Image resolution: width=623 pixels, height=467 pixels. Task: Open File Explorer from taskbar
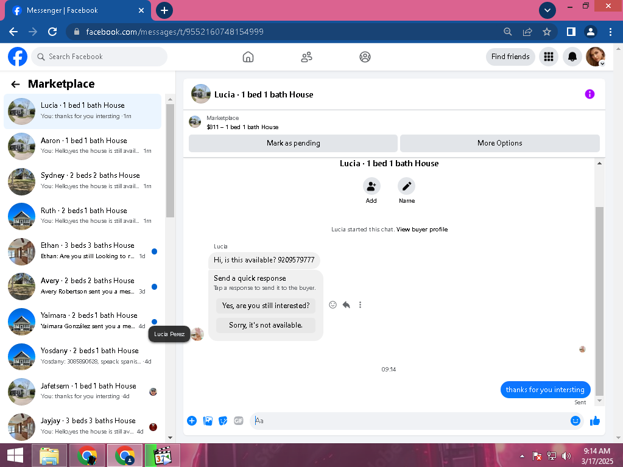49,455
